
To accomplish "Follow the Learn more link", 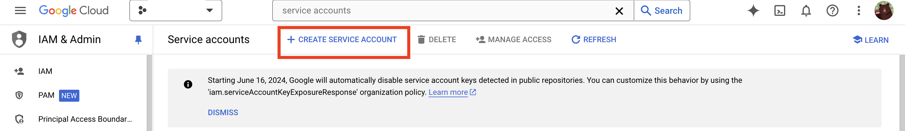I will (x=448, y=92).
